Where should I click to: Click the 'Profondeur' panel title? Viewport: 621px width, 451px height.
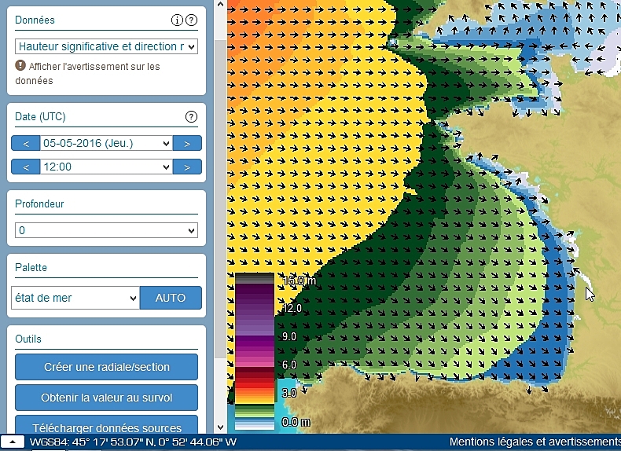click(39, 204)
